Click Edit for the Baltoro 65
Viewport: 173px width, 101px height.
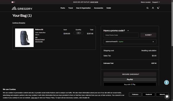(36, 37)
